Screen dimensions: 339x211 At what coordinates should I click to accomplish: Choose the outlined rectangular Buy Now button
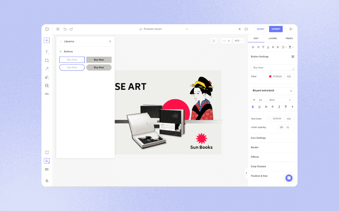click(72, 60)
